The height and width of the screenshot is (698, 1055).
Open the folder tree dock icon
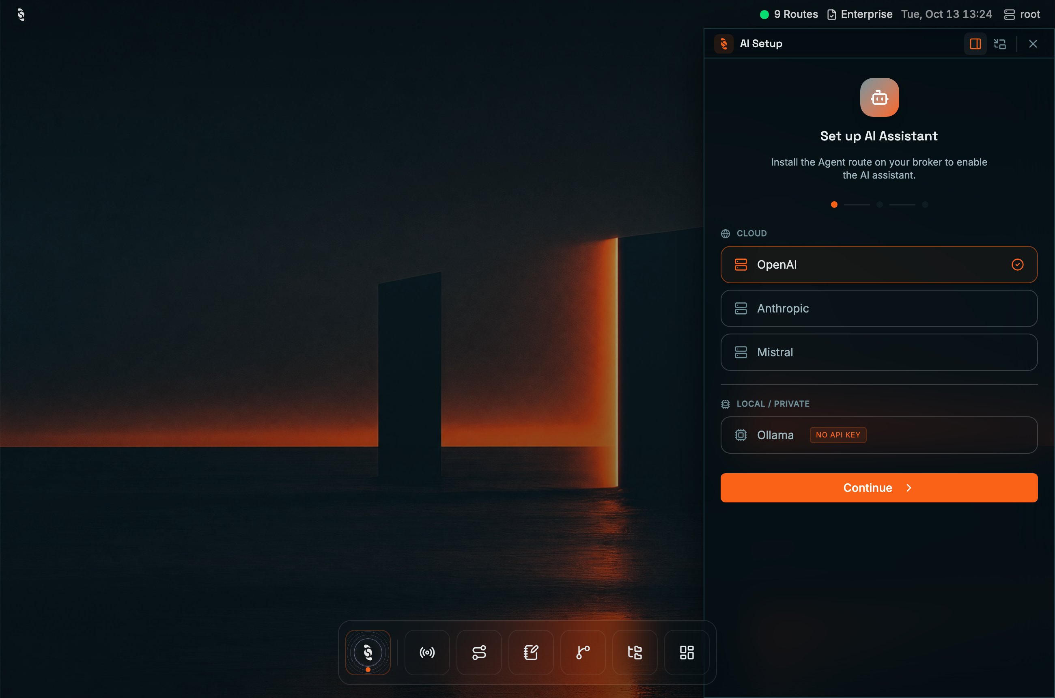(635, 653)
